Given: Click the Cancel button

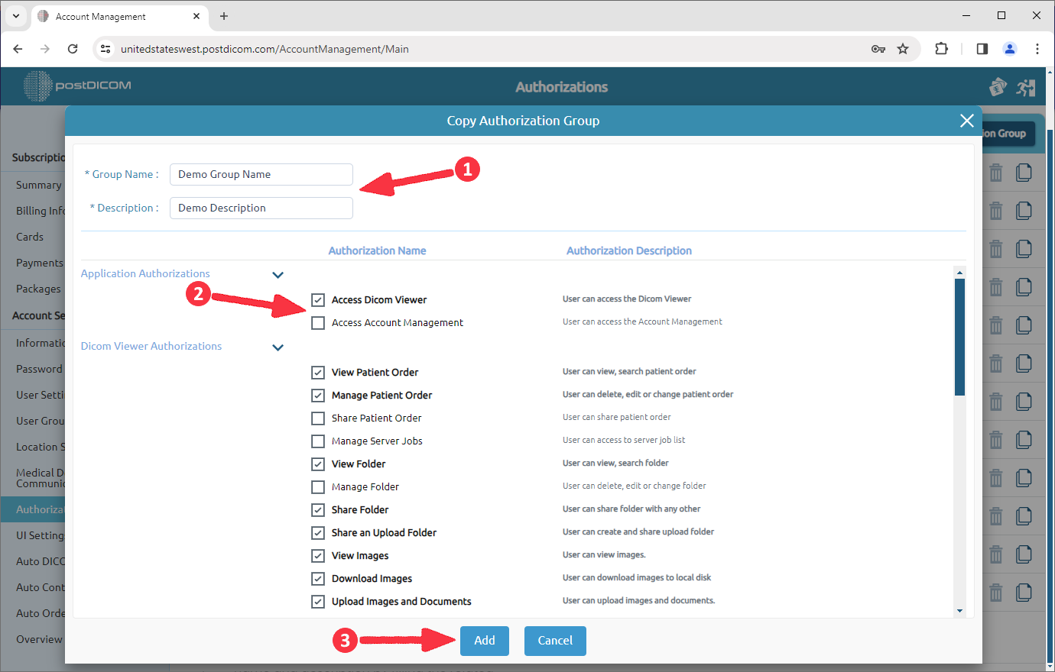Looking at the screenshot, I should pos(555,641).
